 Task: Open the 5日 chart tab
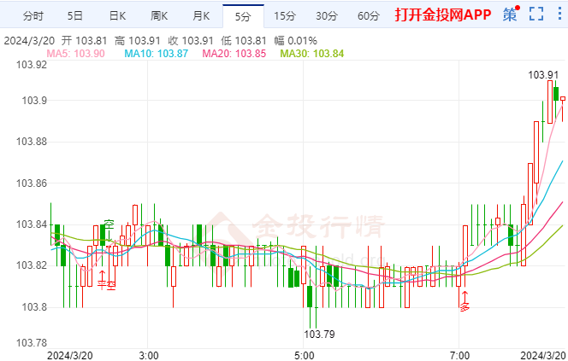coord(75,16)
